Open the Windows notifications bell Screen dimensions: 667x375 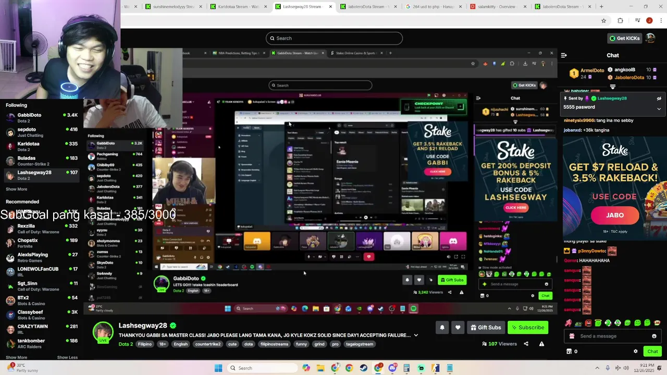[x=660, y=368]
